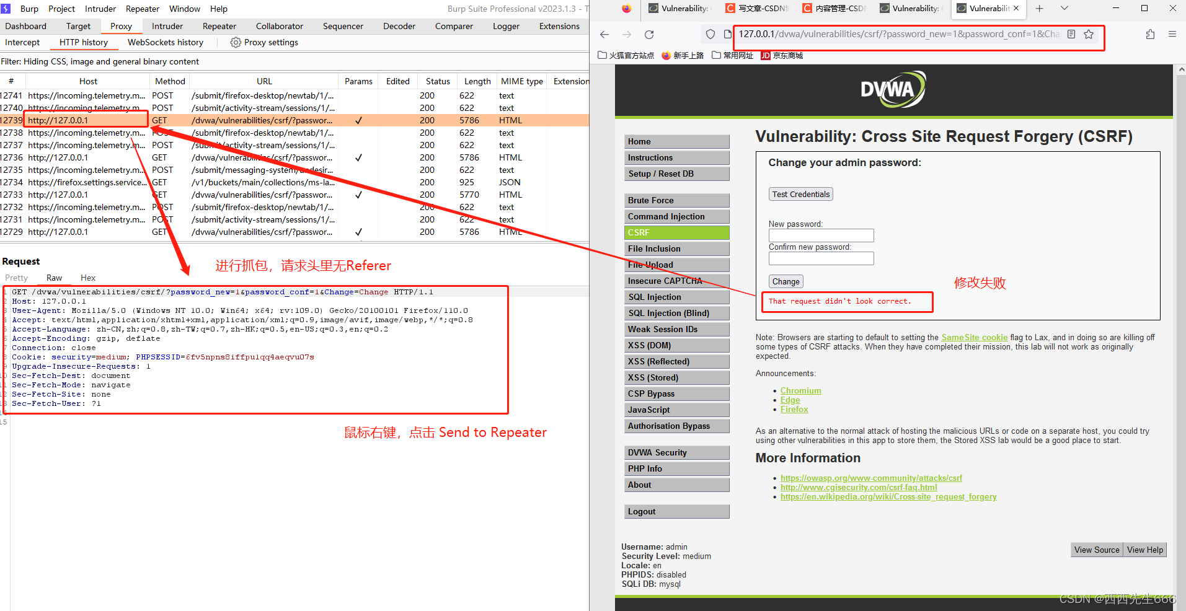Open SQL Injection (Blind) page
Screen dimensions: 1186x611
tap(676, 313)
